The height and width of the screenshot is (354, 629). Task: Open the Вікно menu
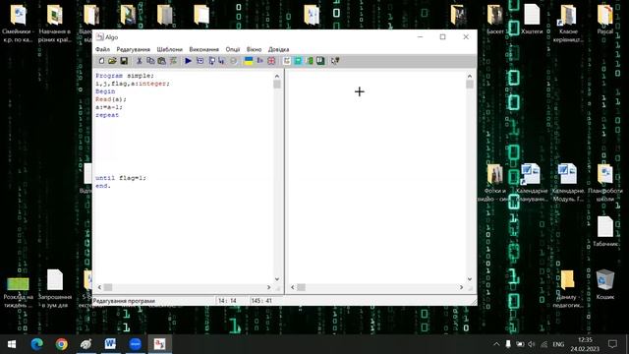click(x=254, y=49)
